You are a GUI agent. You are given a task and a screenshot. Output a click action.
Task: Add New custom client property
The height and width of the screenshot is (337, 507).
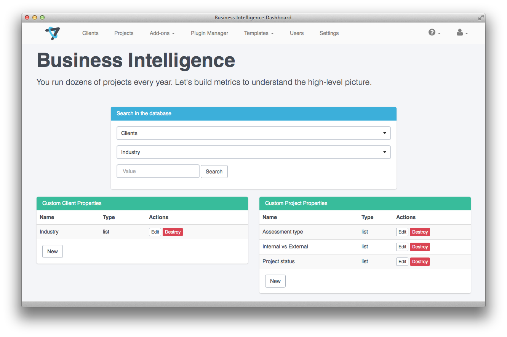[53, 251]
